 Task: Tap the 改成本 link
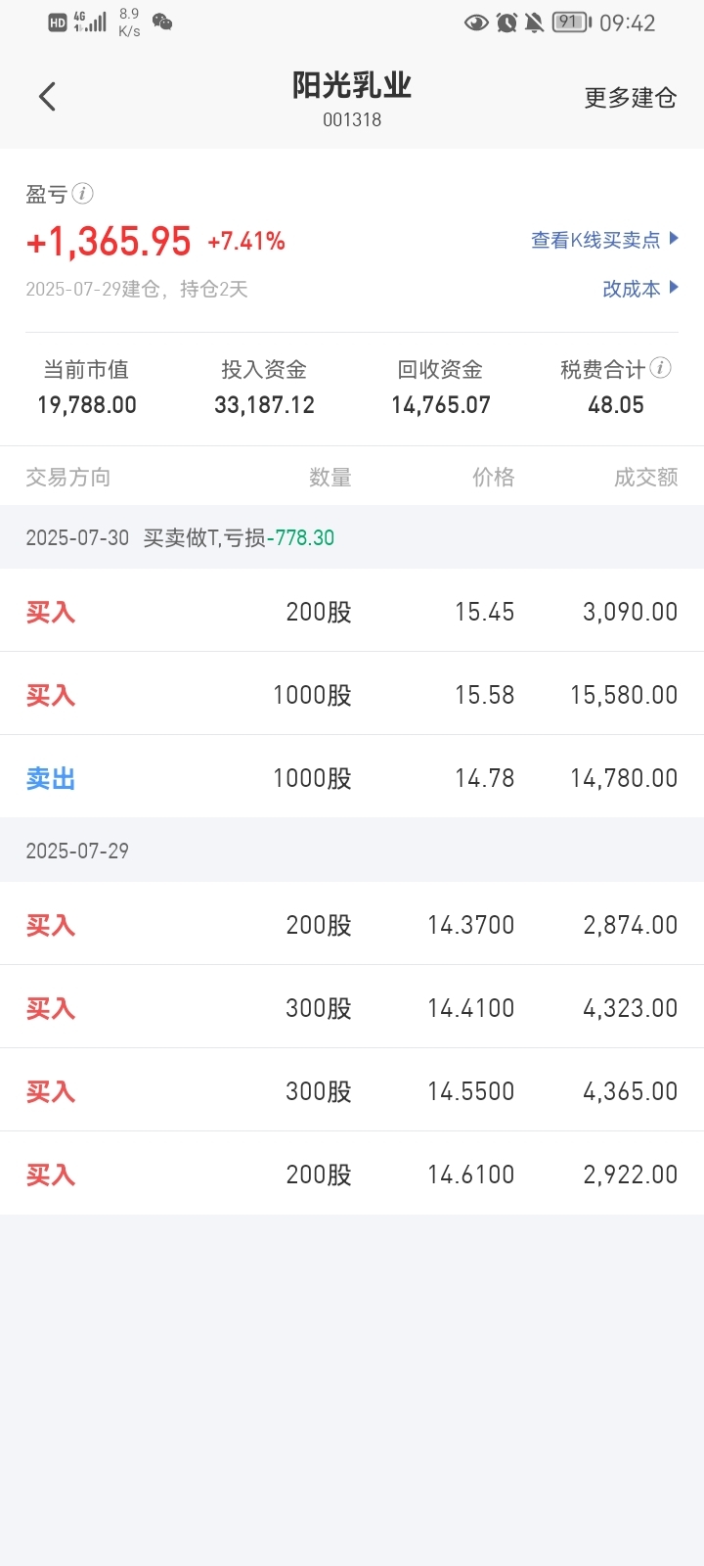[x=631, y=289]
